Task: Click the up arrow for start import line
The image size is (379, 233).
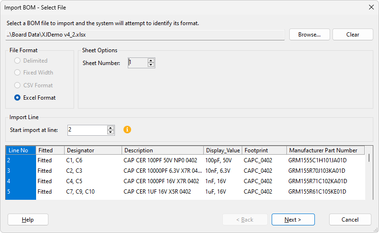Action: tap(111, 128)
